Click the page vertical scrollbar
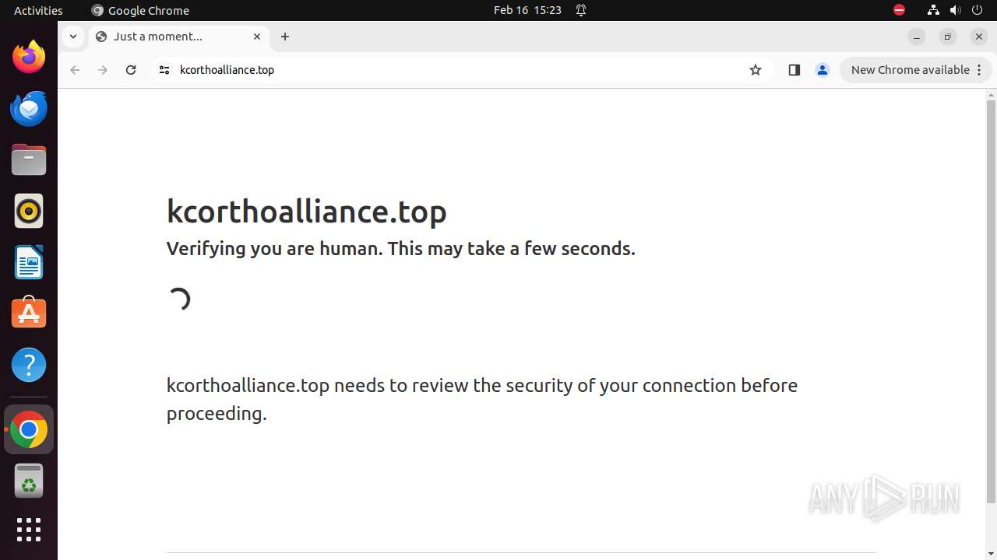Screen dimensions: 997x560 tap(991, 302)
